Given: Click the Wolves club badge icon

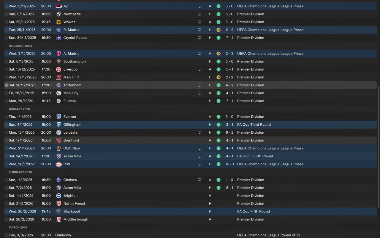Looking at the screenshot, I should (58, 22).
